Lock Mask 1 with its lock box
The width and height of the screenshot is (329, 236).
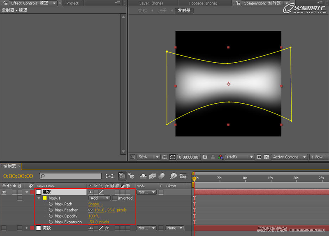pyautogui.click(x=20, y=198)
